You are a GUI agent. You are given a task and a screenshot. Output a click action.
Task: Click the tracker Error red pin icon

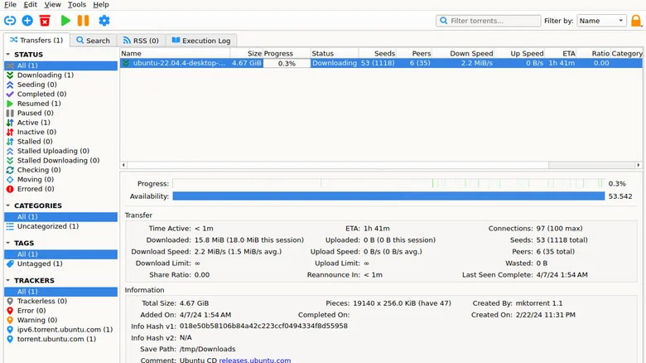coord(10,311)
